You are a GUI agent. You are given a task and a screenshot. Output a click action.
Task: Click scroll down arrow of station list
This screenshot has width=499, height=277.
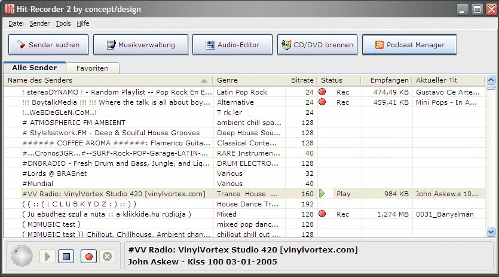click(x=491, y=232)
